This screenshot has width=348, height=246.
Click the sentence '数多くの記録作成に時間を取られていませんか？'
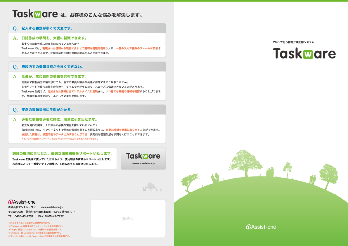coord(50,44)
